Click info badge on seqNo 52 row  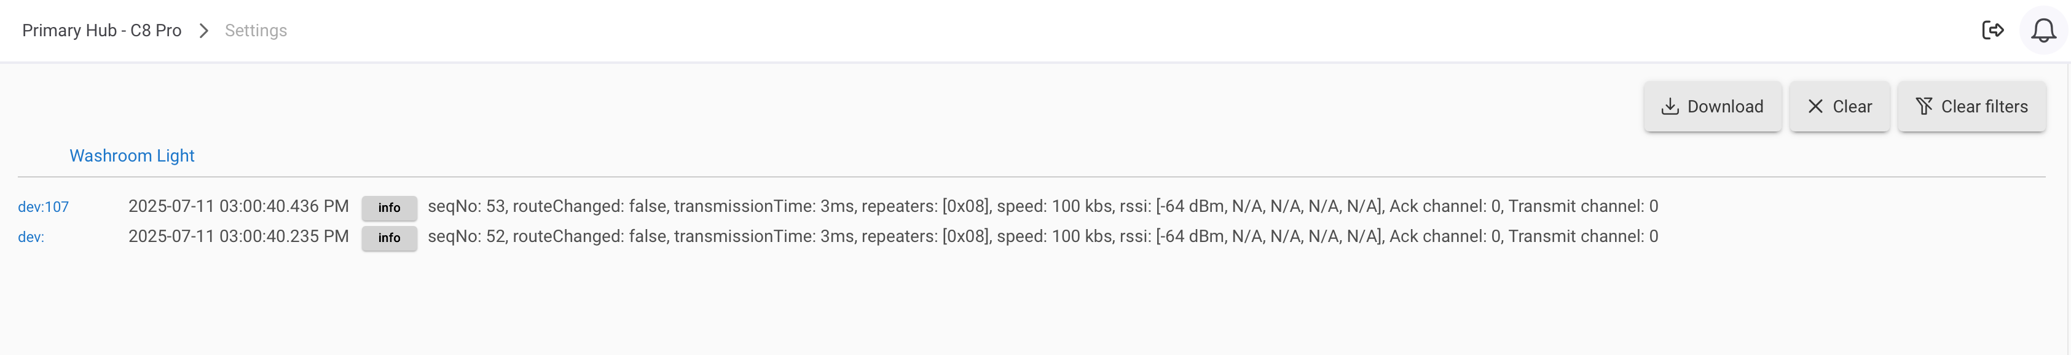click(x=389, y=238)
